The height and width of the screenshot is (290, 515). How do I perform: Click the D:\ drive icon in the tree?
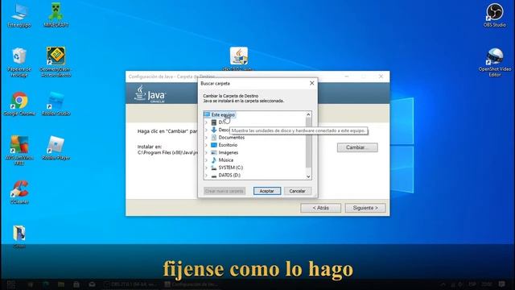coord(214,122)
